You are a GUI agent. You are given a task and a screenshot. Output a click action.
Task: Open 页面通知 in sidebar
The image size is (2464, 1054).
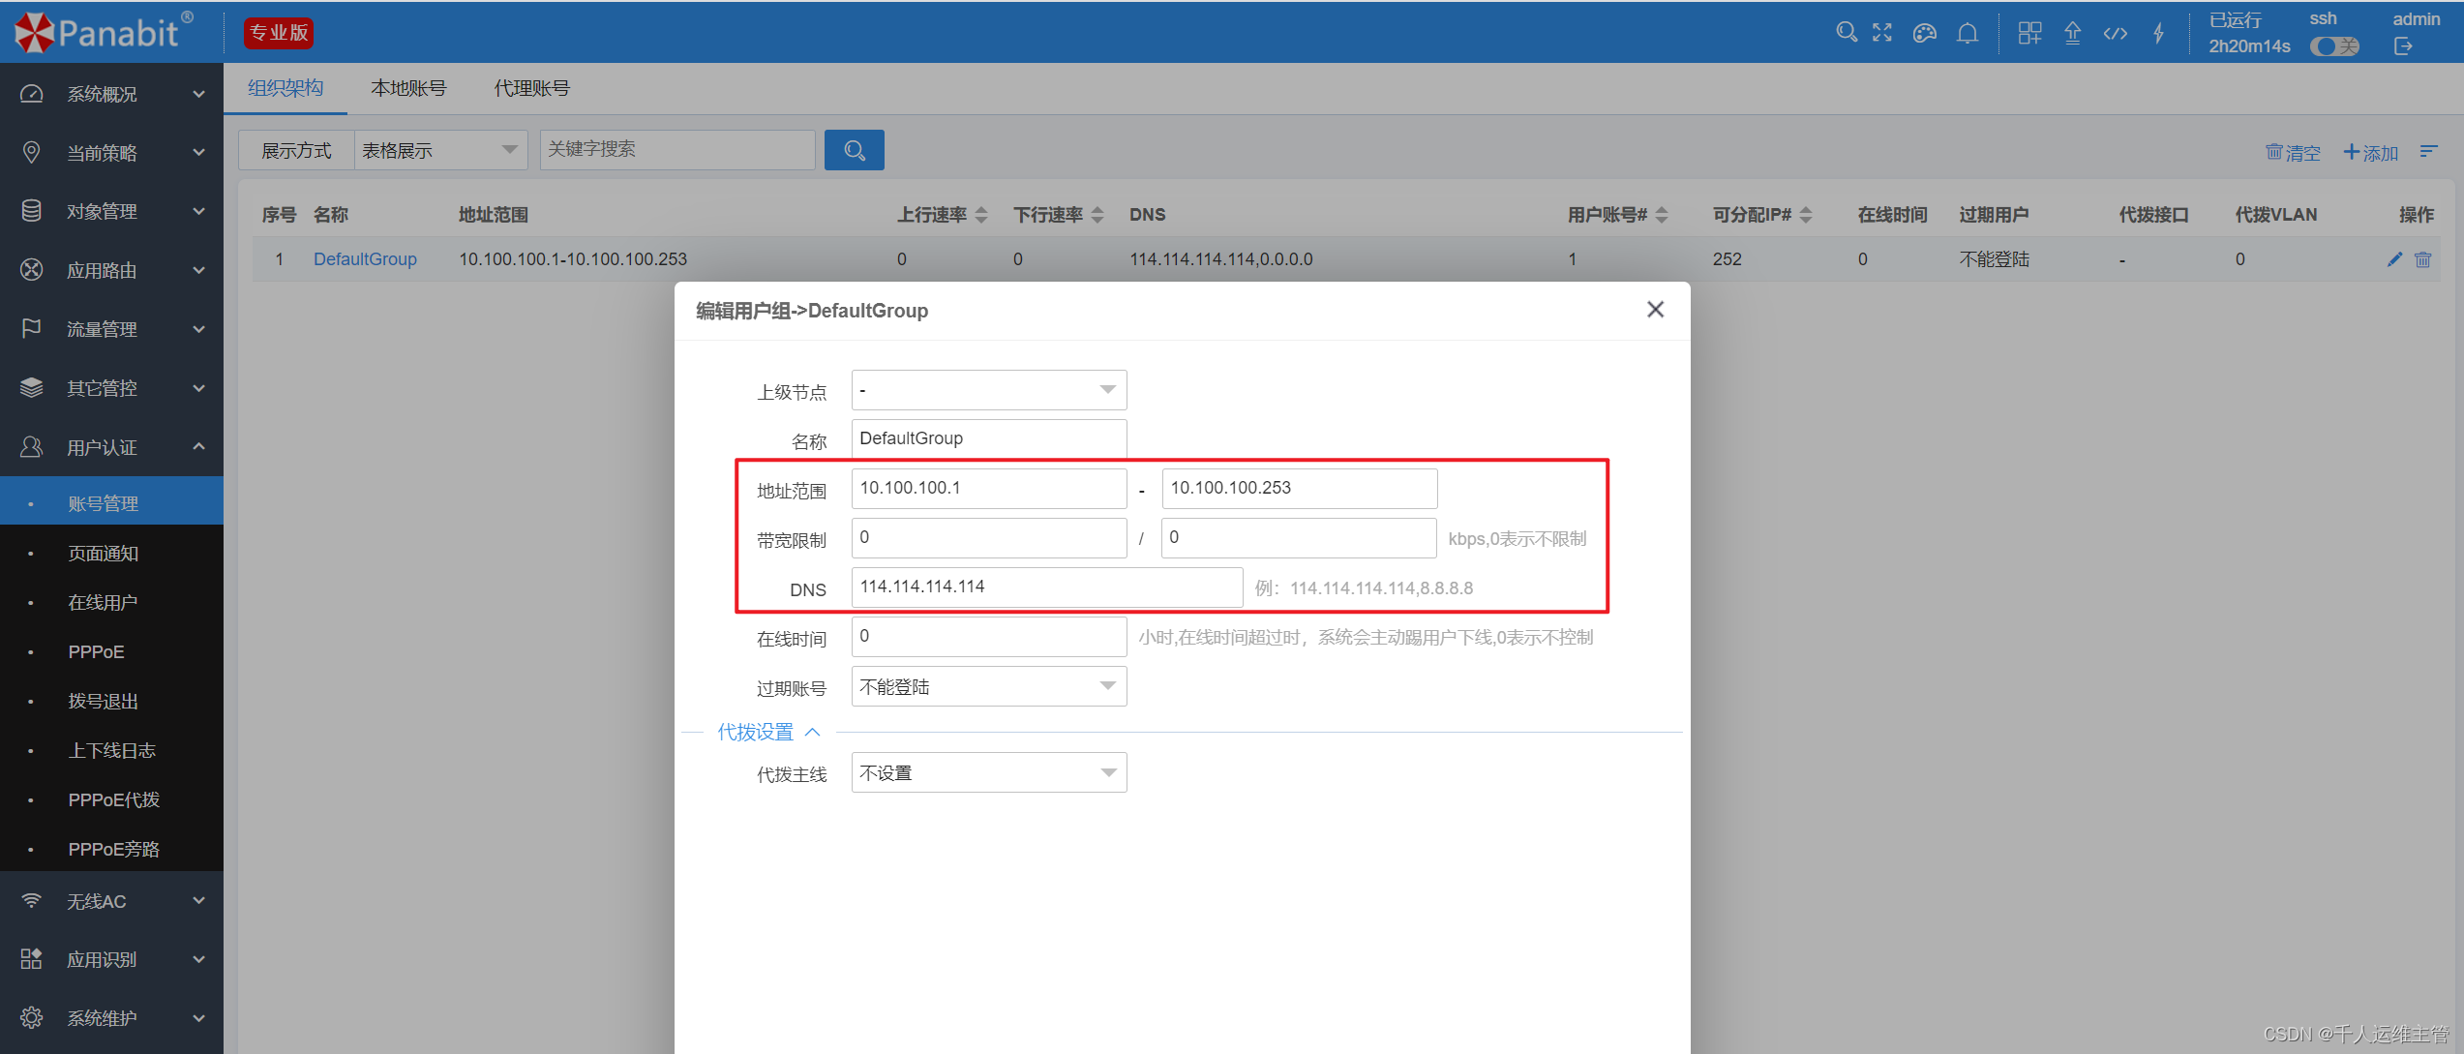111,554
